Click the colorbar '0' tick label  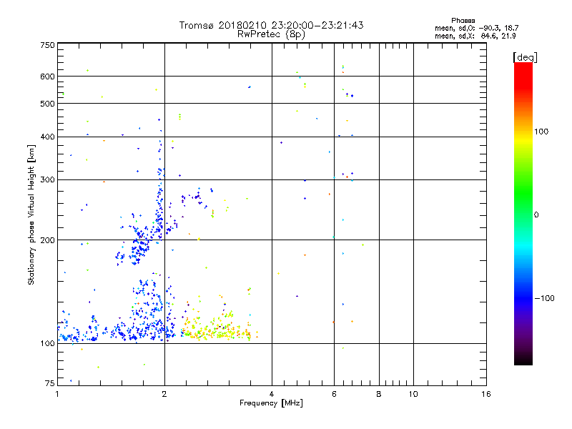pyautogui.click(x=536, y=215)
